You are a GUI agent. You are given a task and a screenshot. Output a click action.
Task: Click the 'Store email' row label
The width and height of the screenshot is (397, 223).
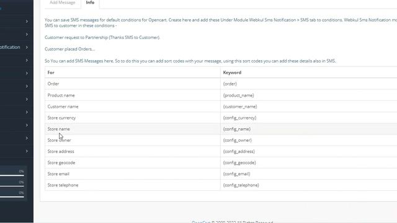(58, 174)
